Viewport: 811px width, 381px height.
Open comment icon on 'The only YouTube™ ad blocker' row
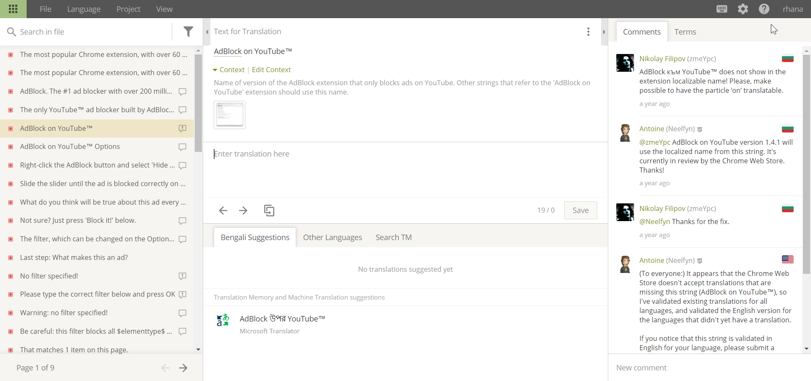click(x=182, y=110)
